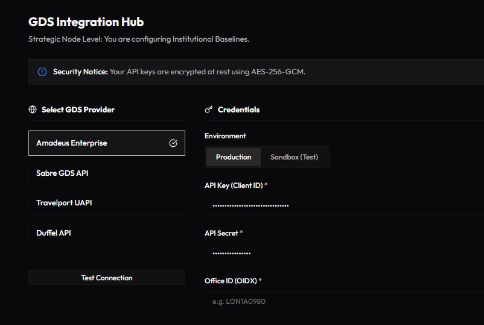This screenshot has width=484, height=325.
Task: Pick Travelport UAPI as provider
Action: 107,203
